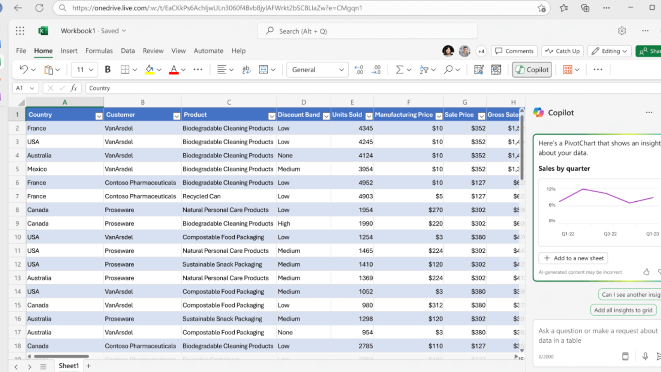The width and height of the screenshot is (661, 372).
Task: Open the settings gear icon
Action: coord(622,31)
